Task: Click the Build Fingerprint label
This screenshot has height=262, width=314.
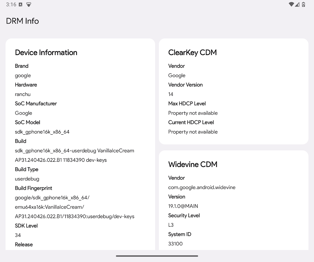Action: 33,188
